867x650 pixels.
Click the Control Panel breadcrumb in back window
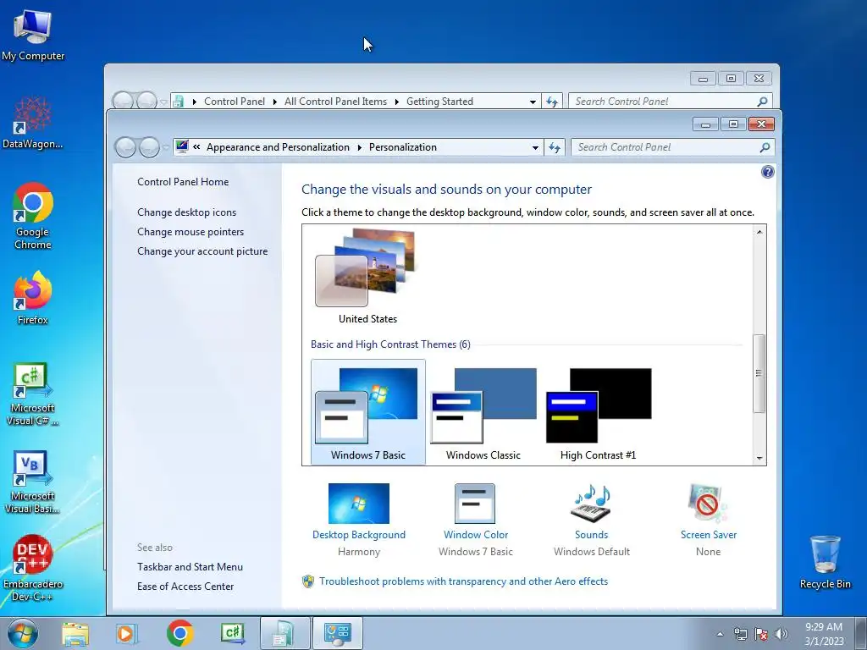235,102
